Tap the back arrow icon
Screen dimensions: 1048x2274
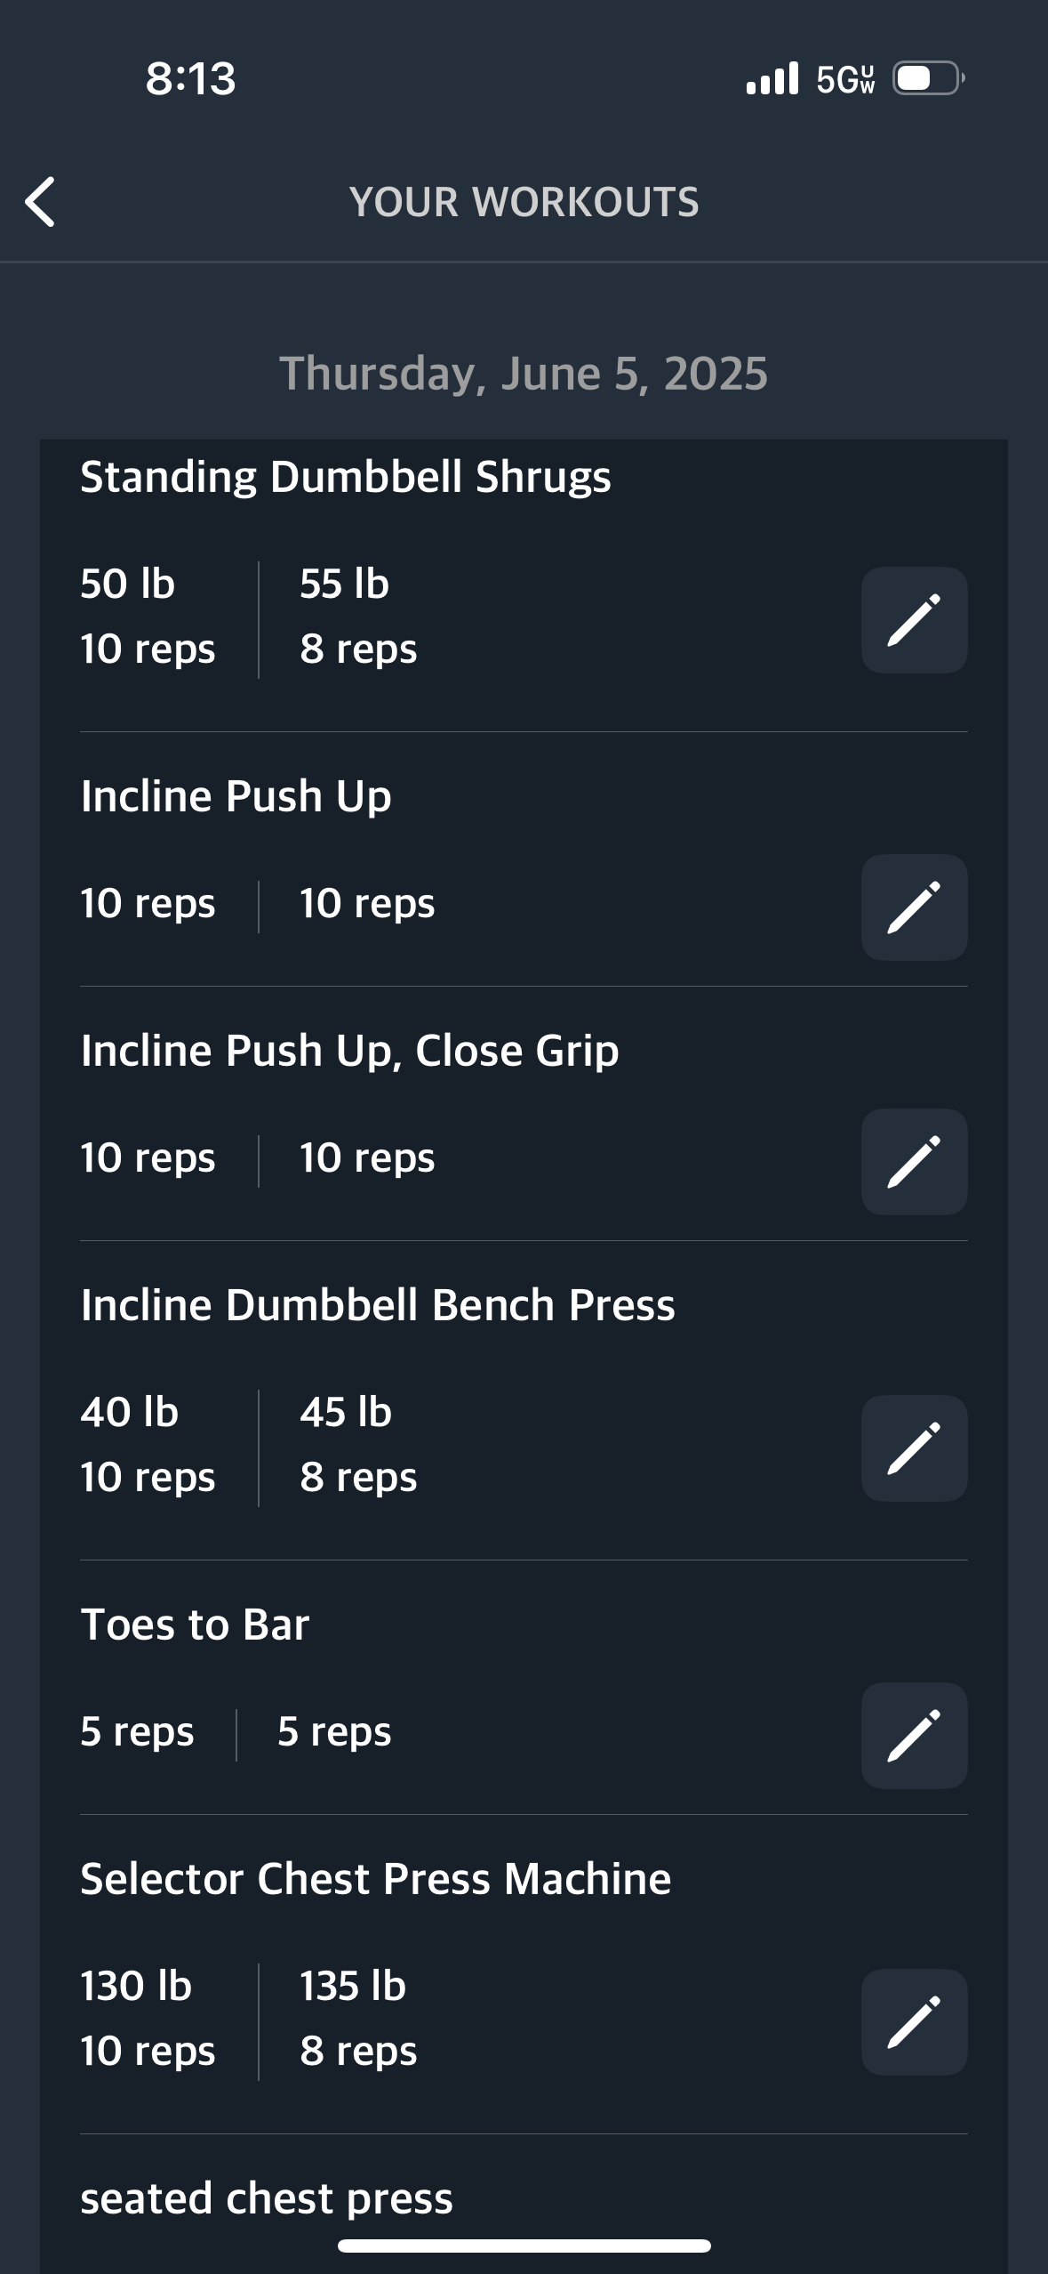coord(41,202)
